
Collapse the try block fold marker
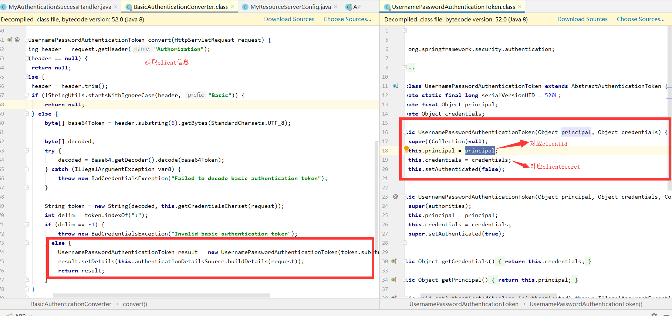pyautogui.click(x=27, y=150)
